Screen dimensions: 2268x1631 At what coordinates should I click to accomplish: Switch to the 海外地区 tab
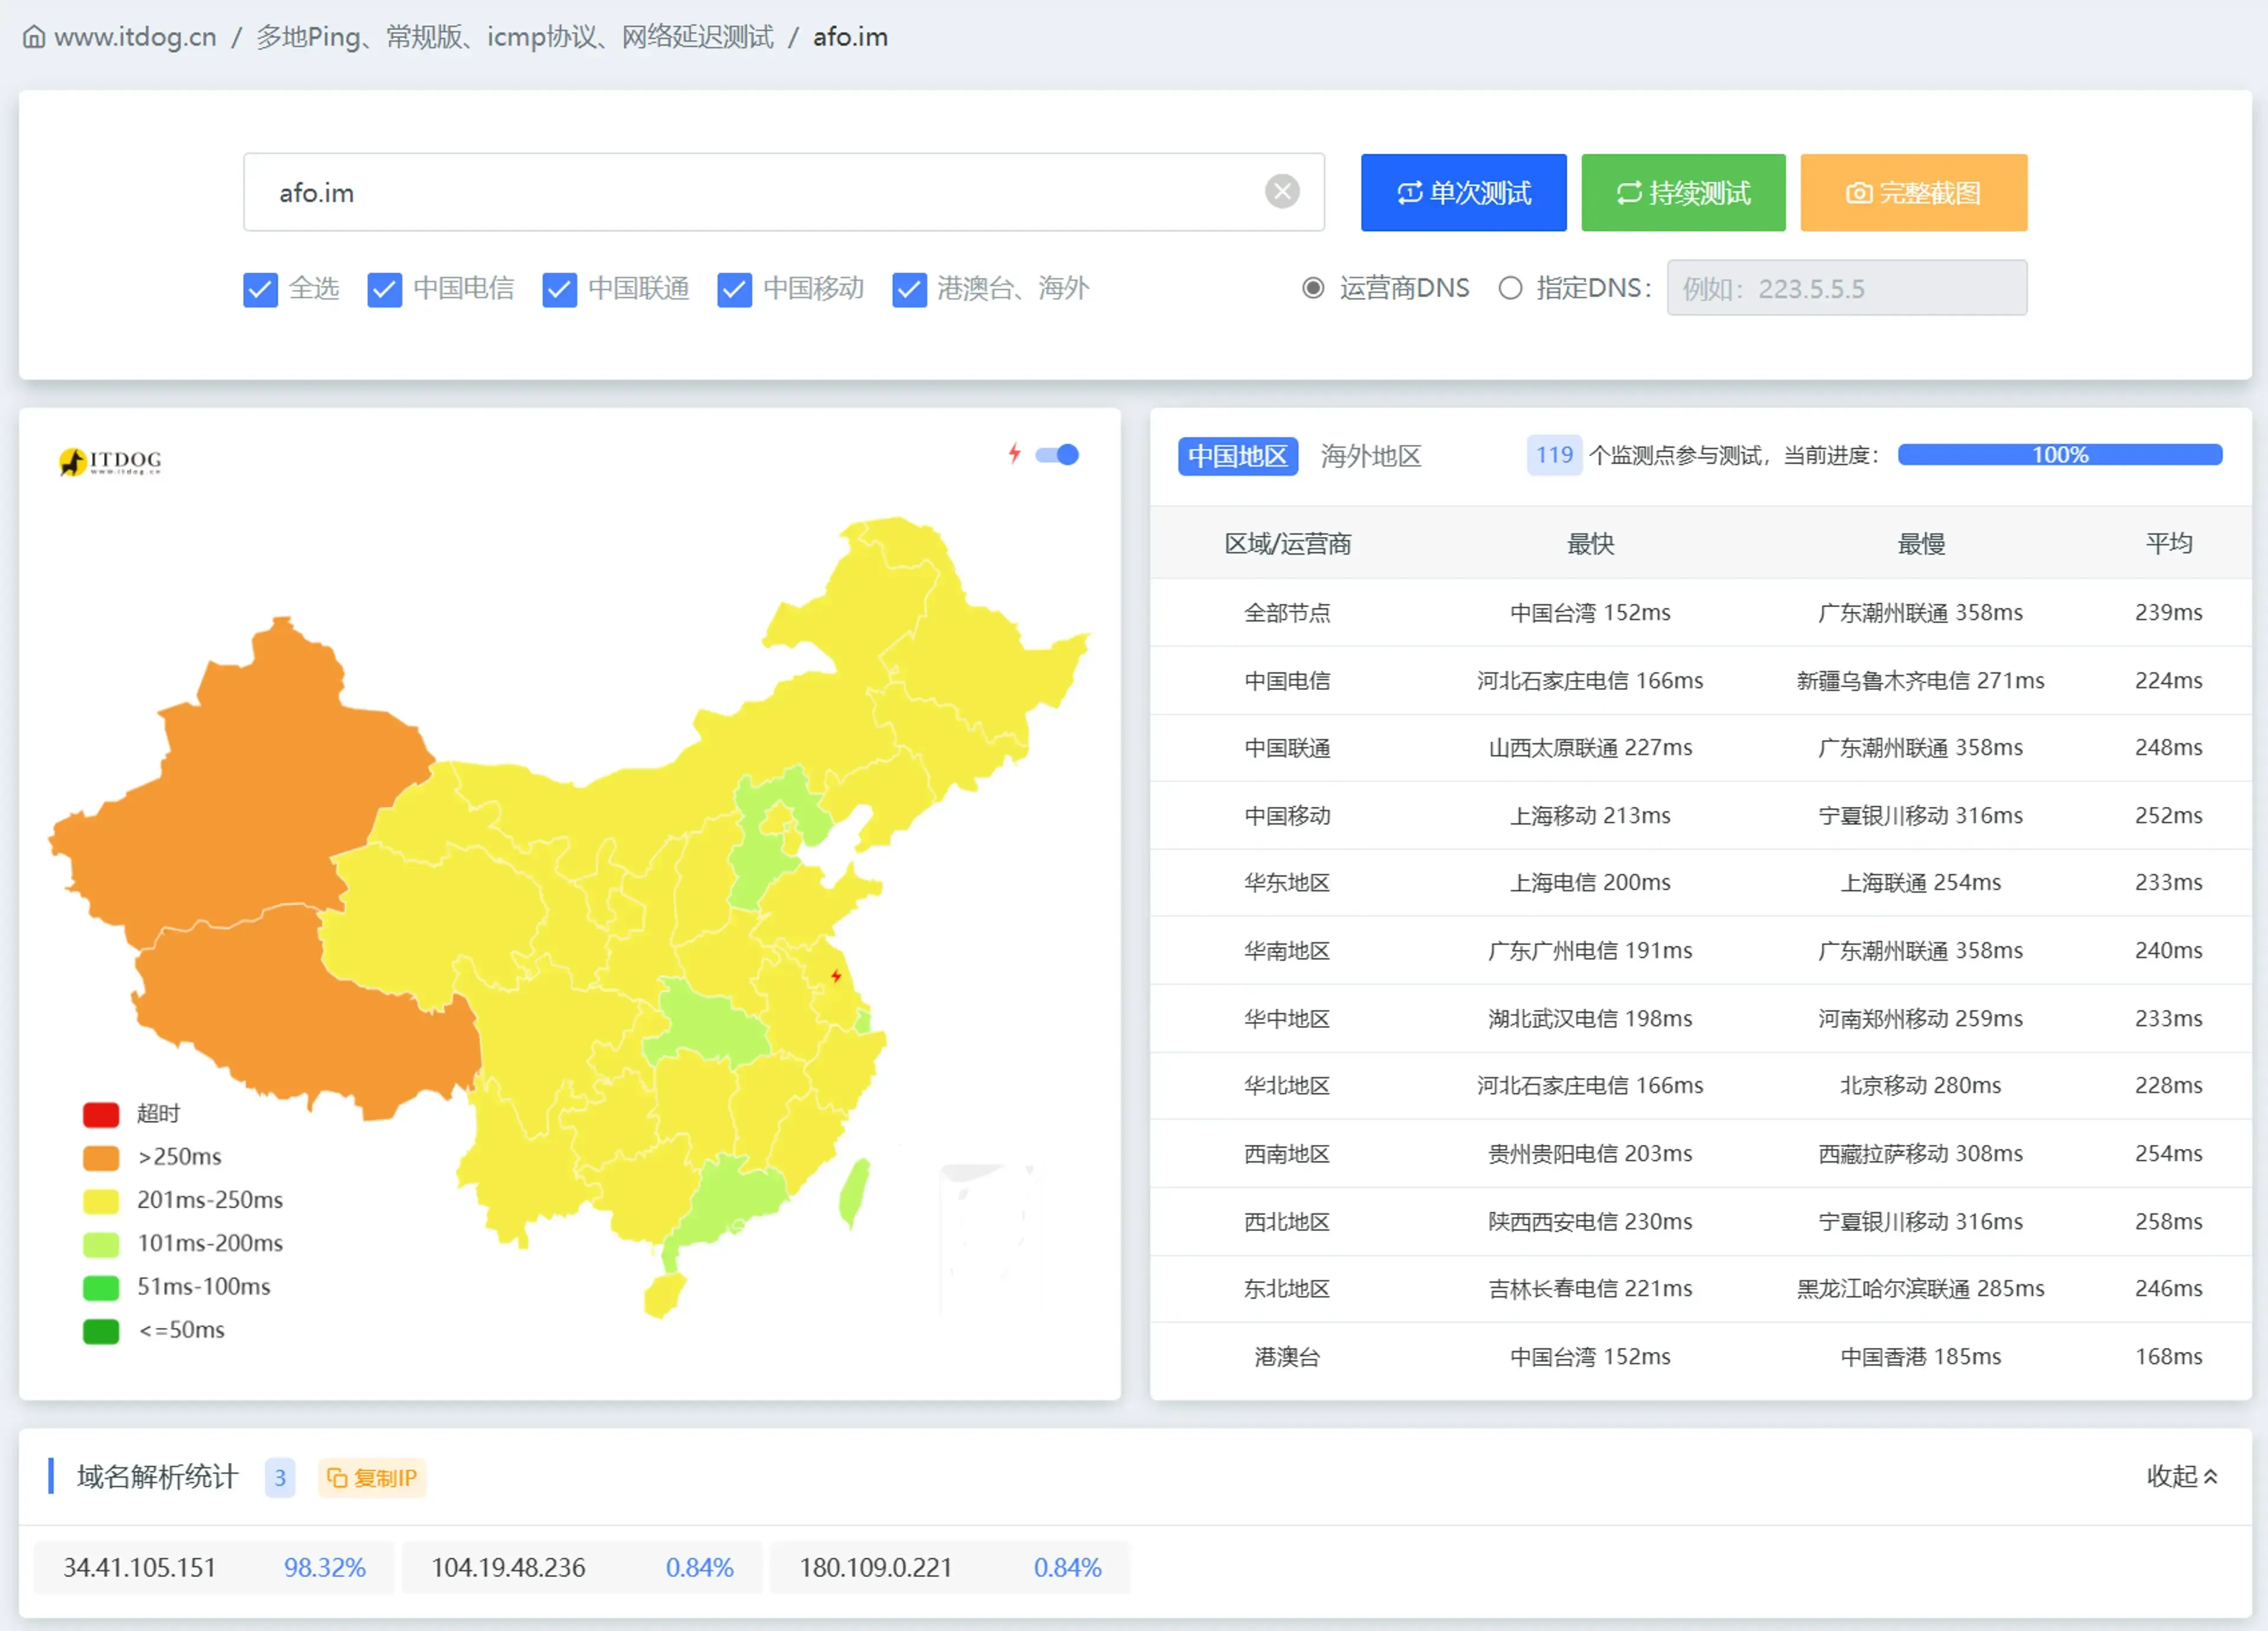[x=1370, y=456]
